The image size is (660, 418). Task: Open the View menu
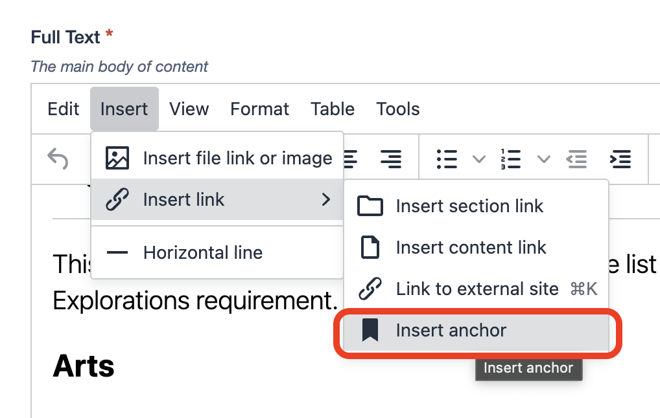pyautogui.click(x=189, y=109)
